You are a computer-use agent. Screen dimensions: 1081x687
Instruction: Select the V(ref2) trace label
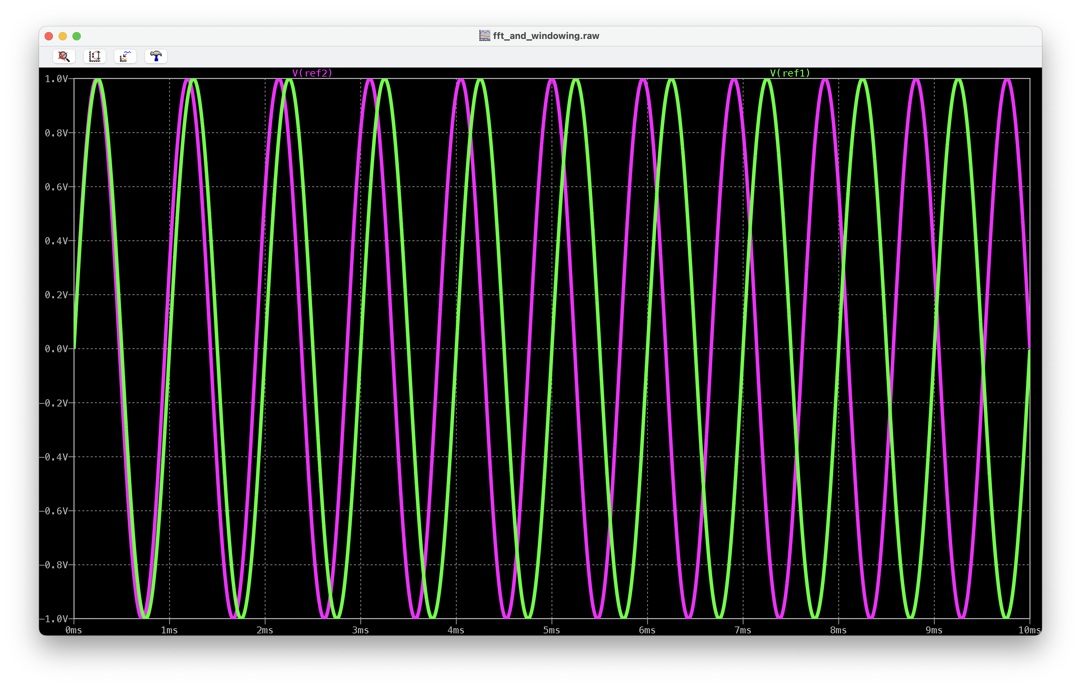point(312,73)
